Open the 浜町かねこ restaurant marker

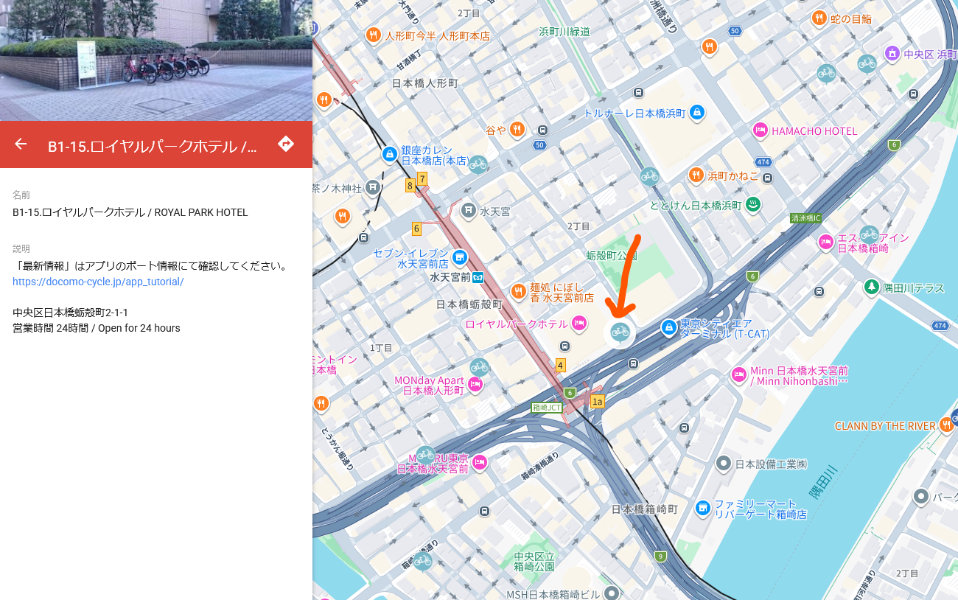click(x=696, y=175)
